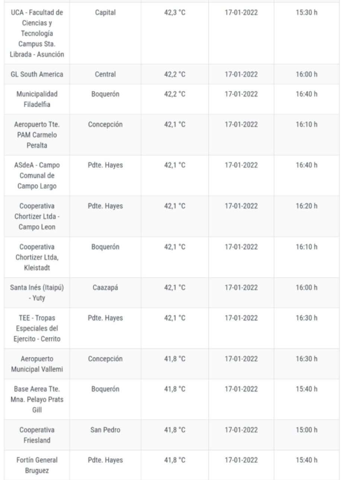Viewport: 343px width, 480px height.
Task: Click ASdeA Campo Comunal de Campo Largo
Action: point(37,175)
